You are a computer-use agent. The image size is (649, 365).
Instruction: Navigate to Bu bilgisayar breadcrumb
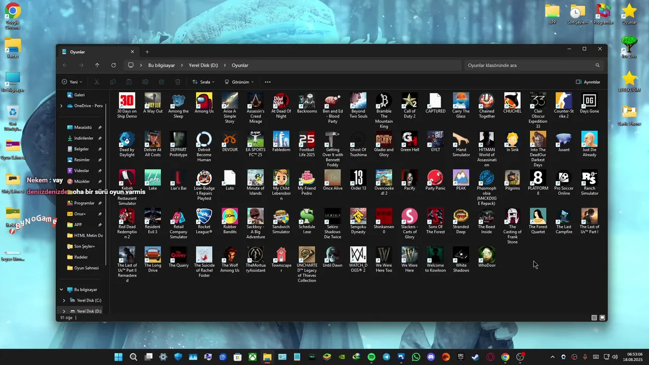pos(161,65)
